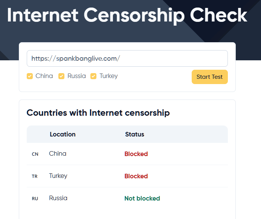Click the URL input field
Image resolution: width=261 pixels, height=219 pixels.
click(x=127, y=58)
